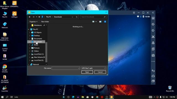Click the Forward arrow in Open dialog
This screenshot has width=177, height=99.
pos(33,17)
